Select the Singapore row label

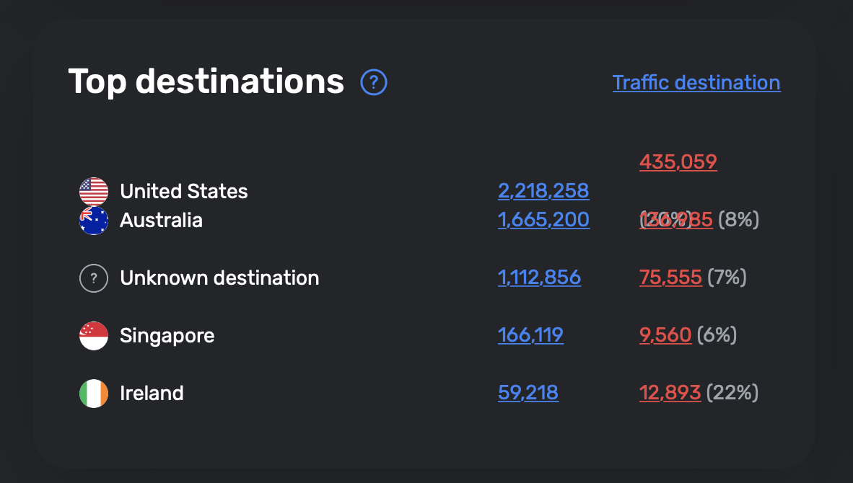click(167, 335)
